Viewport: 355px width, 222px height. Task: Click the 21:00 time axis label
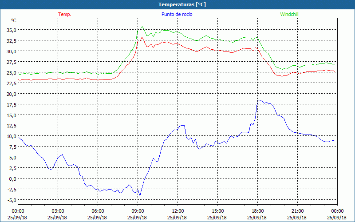coord(297,211)
